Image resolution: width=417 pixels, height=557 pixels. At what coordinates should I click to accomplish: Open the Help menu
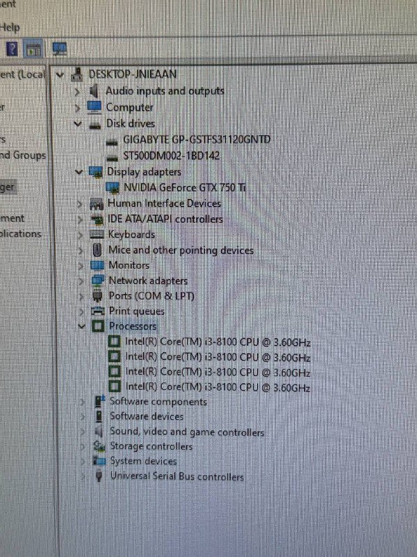pos(10,27)
